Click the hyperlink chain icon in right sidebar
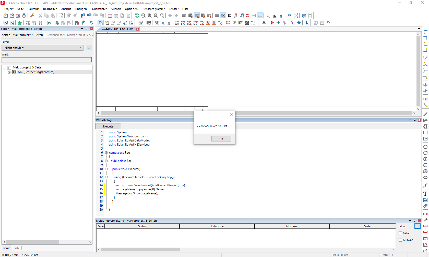429x257 pixels. tap(425, 206)
